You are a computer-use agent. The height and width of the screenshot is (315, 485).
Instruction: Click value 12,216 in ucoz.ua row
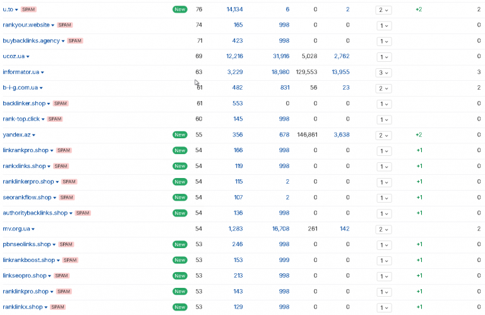tap(234, 56)
